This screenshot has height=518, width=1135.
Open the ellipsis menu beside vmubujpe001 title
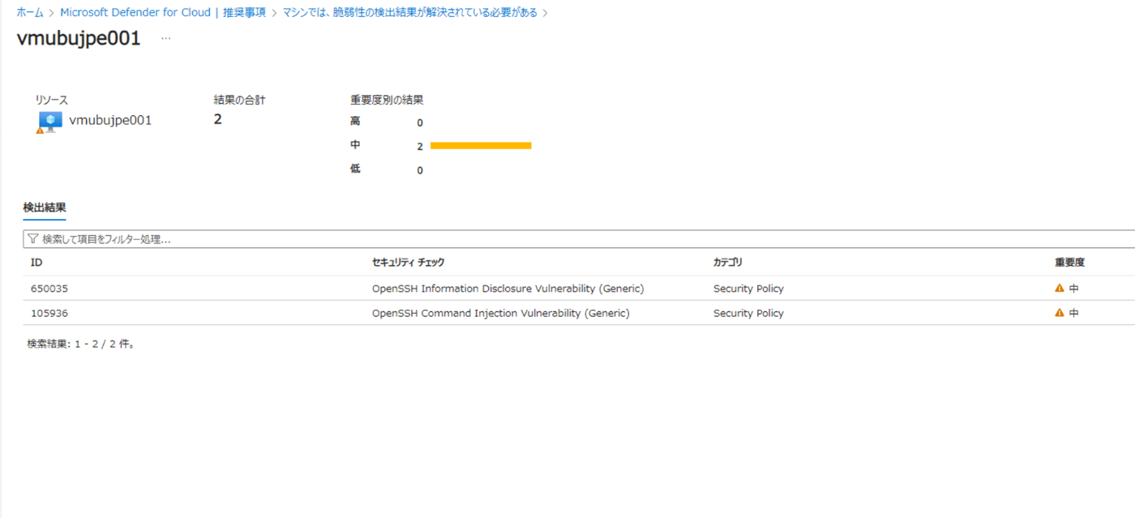pyautogui.click(x=165, y=38)
